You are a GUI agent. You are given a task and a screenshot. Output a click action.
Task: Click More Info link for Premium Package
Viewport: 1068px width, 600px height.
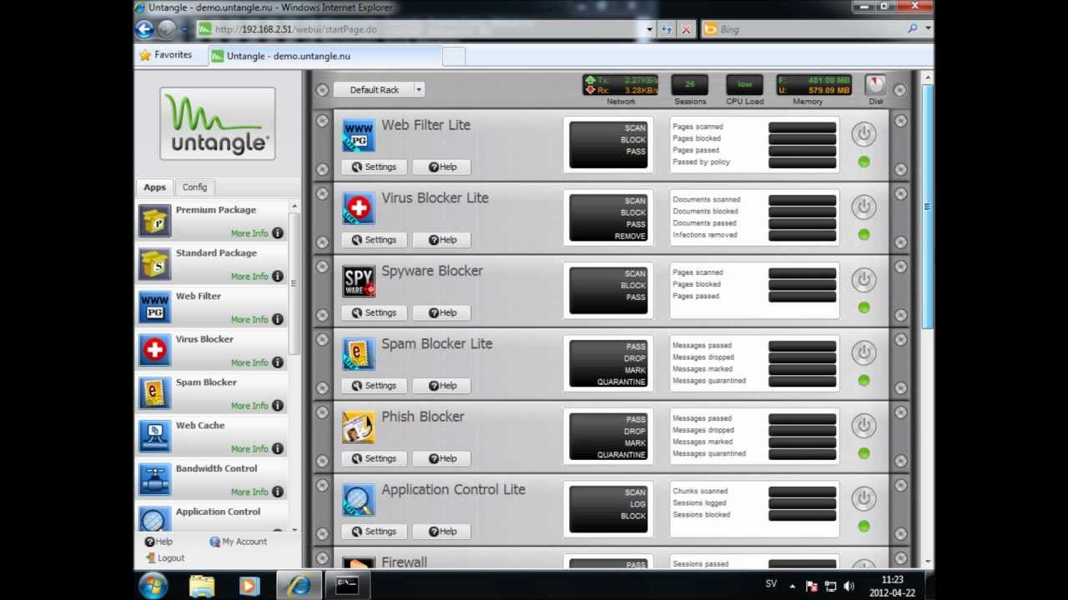pos(249,233)
